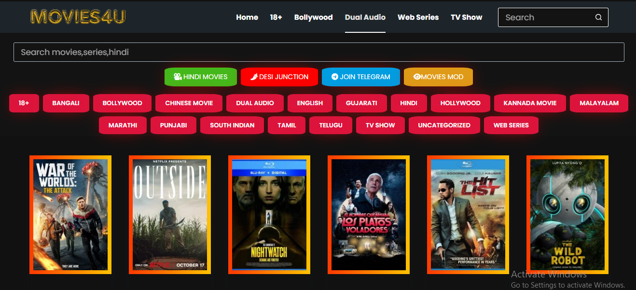Select Dual Audio in the top navigation

point(365,17)
